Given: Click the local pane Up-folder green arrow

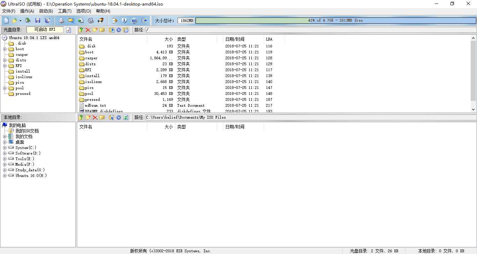Looking at the screenshot, I should [x=81, y=118].
